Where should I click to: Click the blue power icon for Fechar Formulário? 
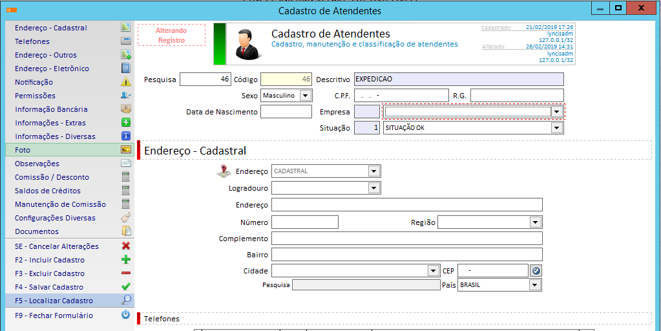[126, 315]
